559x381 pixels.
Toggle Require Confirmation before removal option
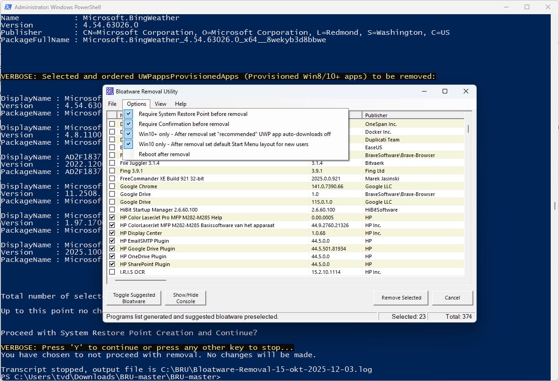pos(236,124)
